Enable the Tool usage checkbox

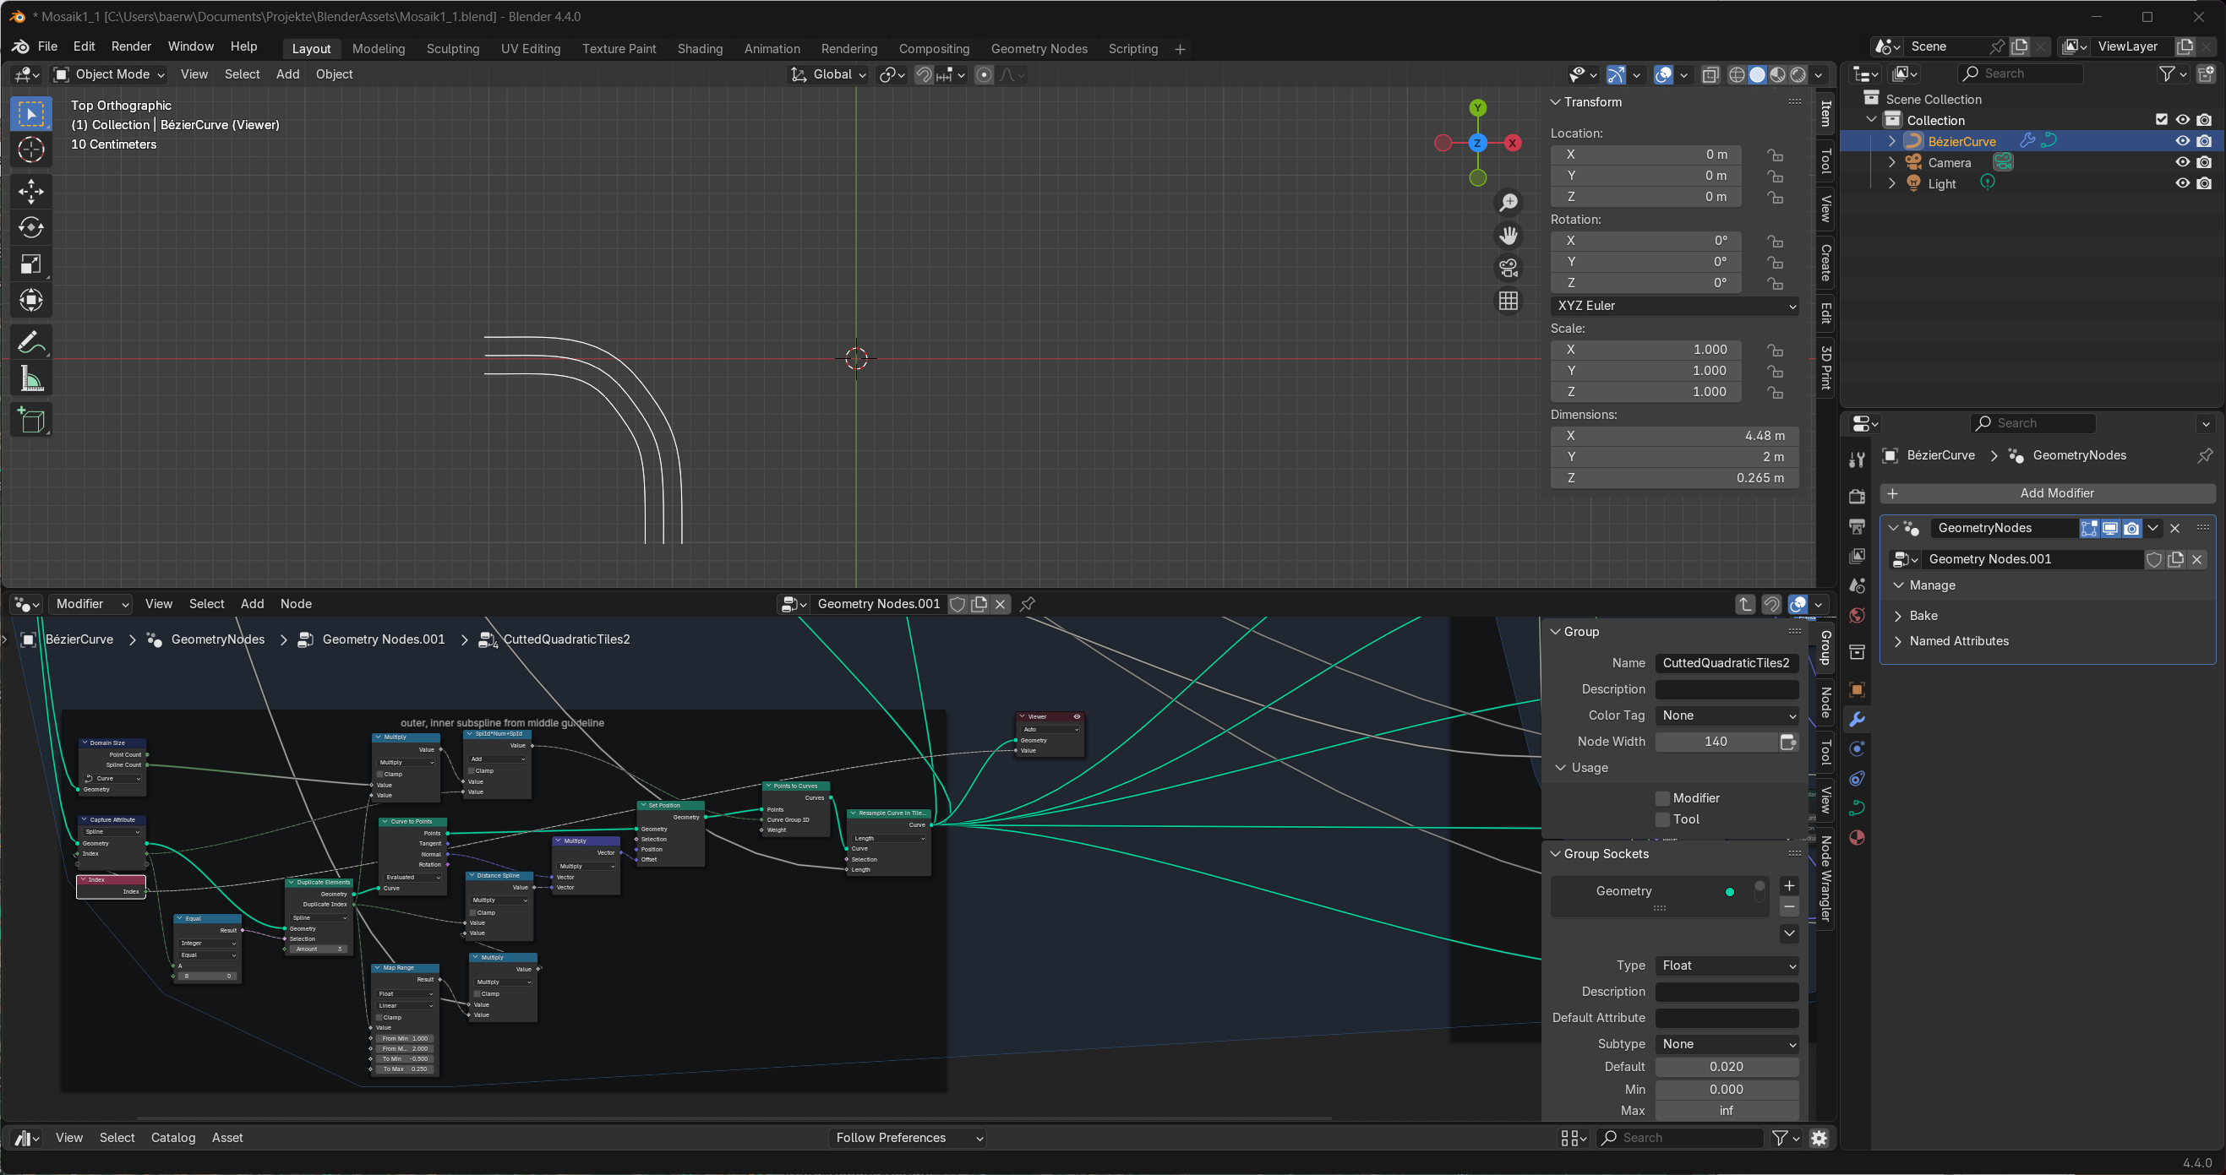[x=1662, y=819]
